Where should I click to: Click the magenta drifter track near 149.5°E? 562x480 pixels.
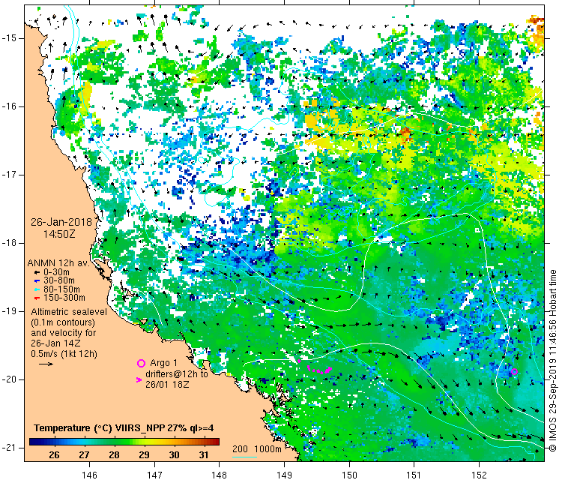click(x=320, y=370)
